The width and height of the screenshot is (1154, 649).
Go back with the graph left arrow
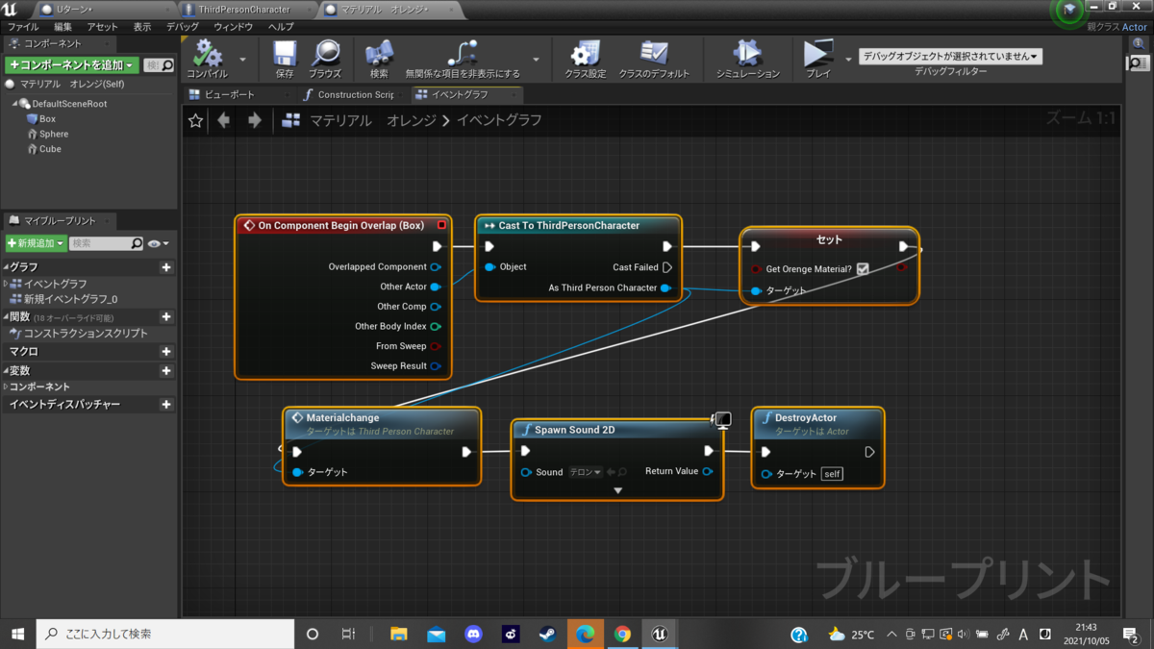pyautogui.click(x=224, y=120)
